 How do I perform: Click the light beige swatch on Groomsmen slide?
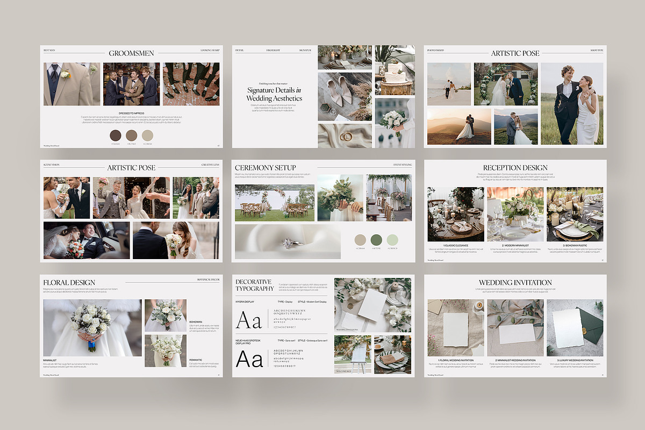tap(148, 135)
